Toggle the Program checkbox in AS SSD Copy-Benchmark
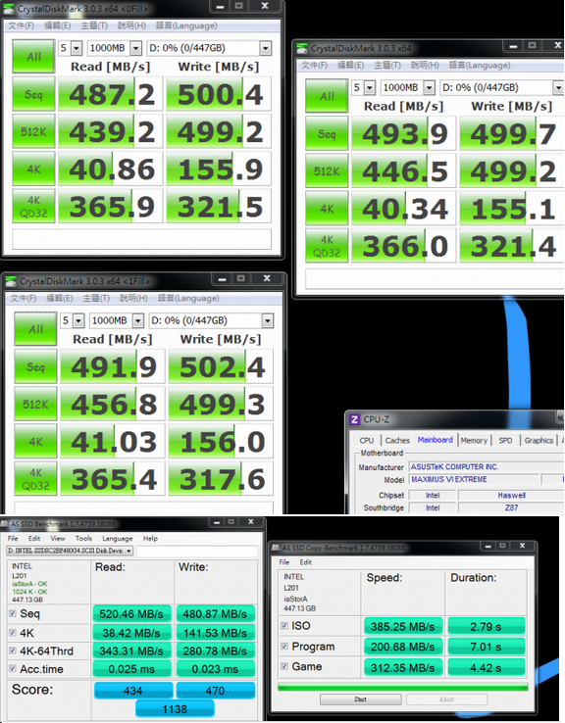The width and height of the screenshot is (565, 723). point(284,646)
